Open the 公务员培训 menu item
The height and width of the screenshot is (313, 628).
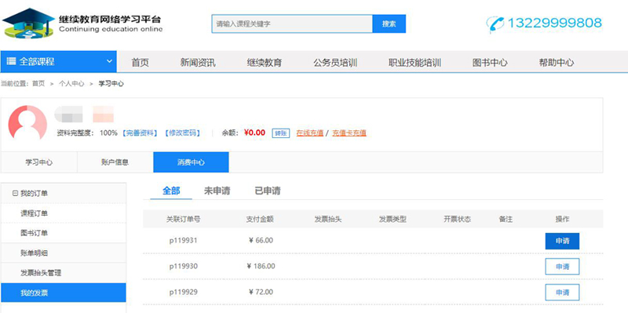click(335, 63)
